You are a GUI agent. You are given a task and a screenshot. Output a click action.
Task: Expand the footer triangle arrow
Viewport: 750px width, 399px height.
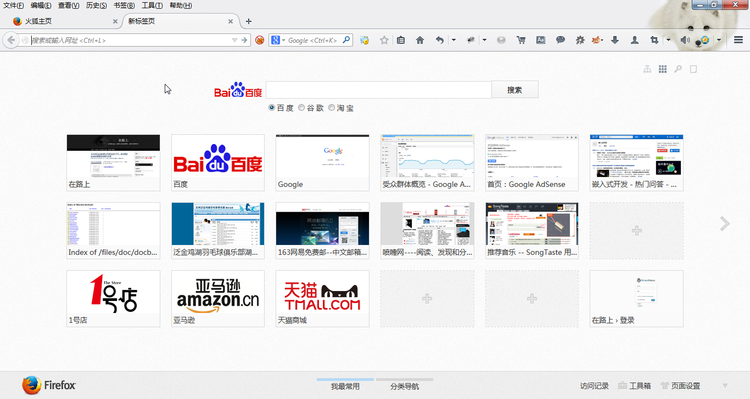725,386
